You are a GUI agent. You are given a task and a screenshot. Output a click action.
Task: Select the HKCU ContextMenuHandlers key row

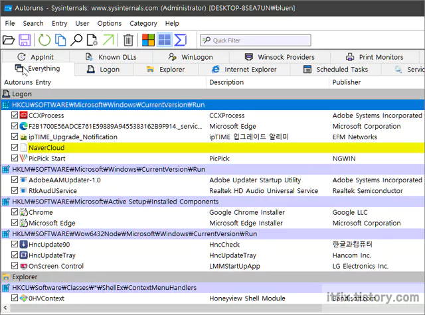click(212, 287)
